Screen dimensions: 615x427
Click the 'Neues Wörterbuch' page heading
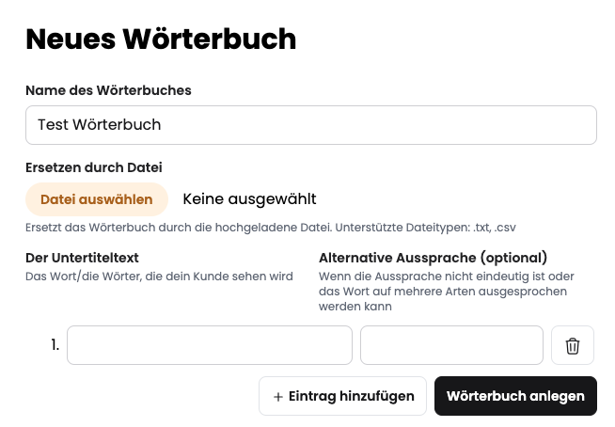coord(161,40)
